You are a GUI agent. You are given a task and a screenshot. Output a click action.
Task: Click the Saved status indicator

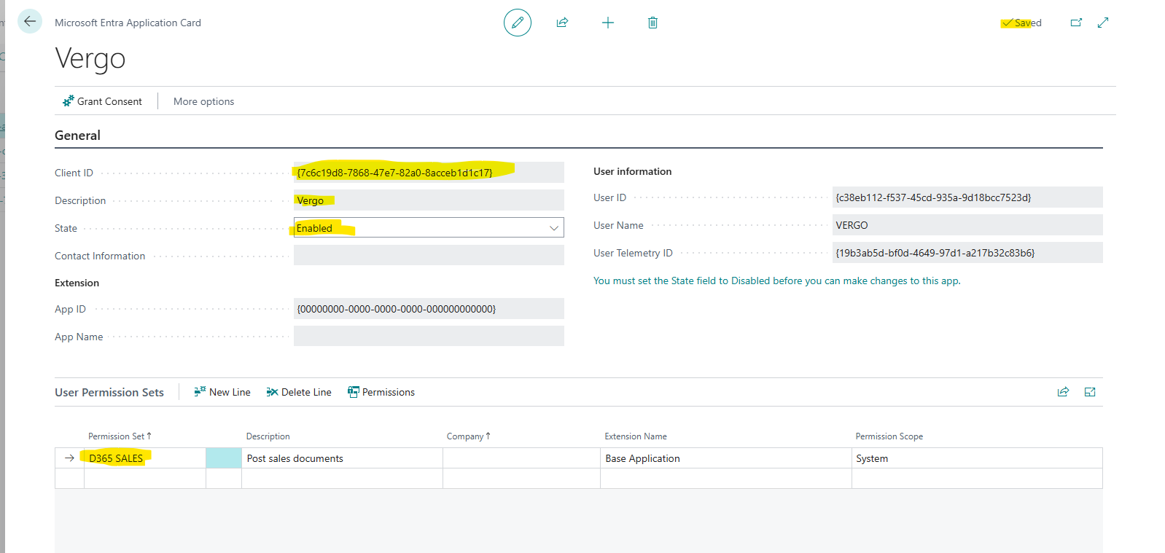click(x=1021, y=23)
